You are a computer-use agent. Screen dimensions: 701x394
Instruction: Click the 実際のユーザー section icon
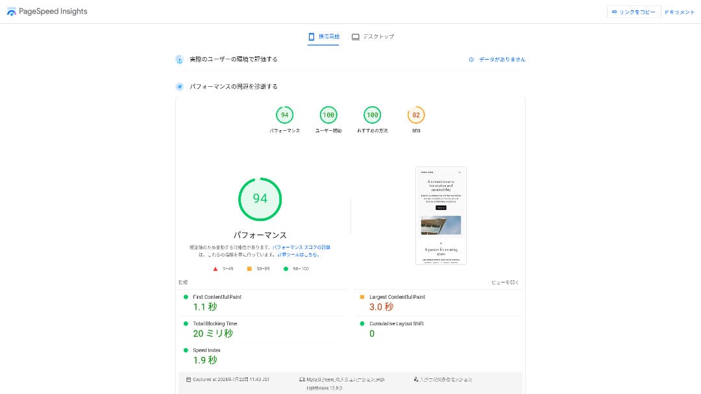180,60
